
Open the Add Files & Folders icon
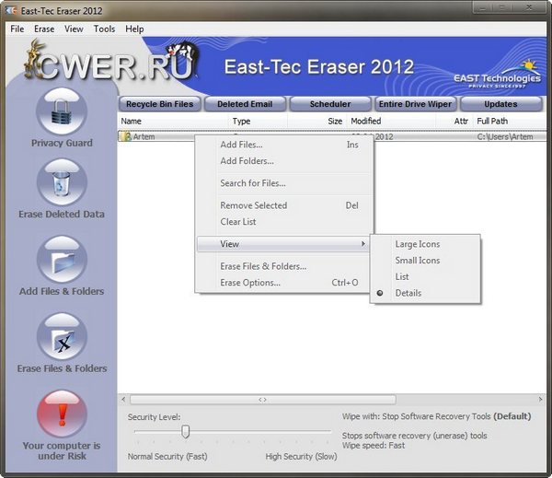tap(62, 260)
